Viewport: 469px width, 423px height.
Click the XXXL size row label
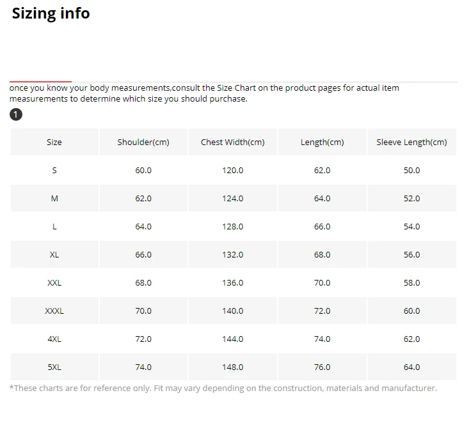[54, 311]
